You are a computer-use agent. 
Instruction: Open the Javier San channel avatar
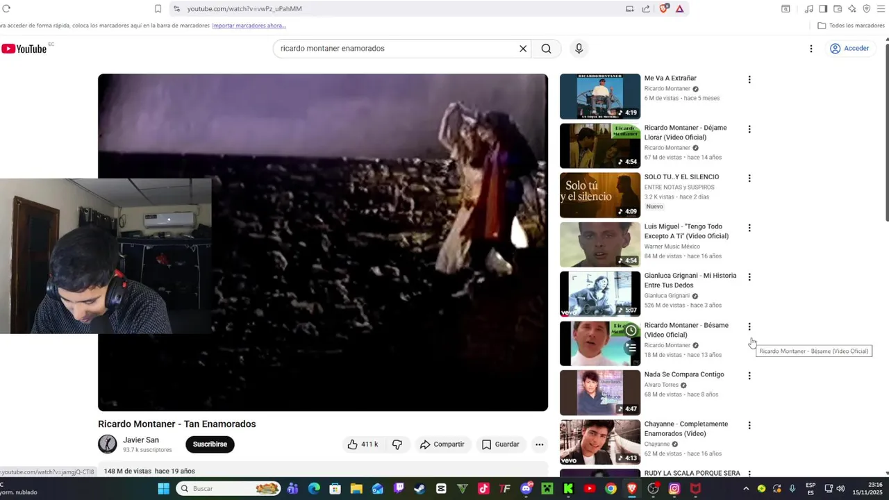point(108,444)
